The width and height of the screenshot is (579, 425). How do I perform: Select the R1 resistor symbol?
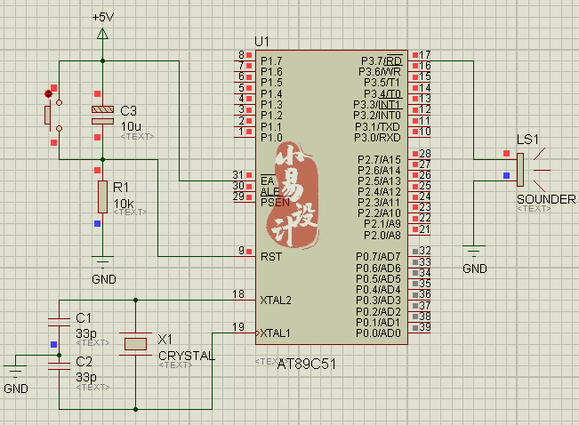pos(102,196)
